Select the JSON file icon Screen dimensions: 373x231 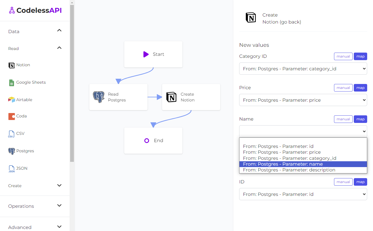pos(11,169)
